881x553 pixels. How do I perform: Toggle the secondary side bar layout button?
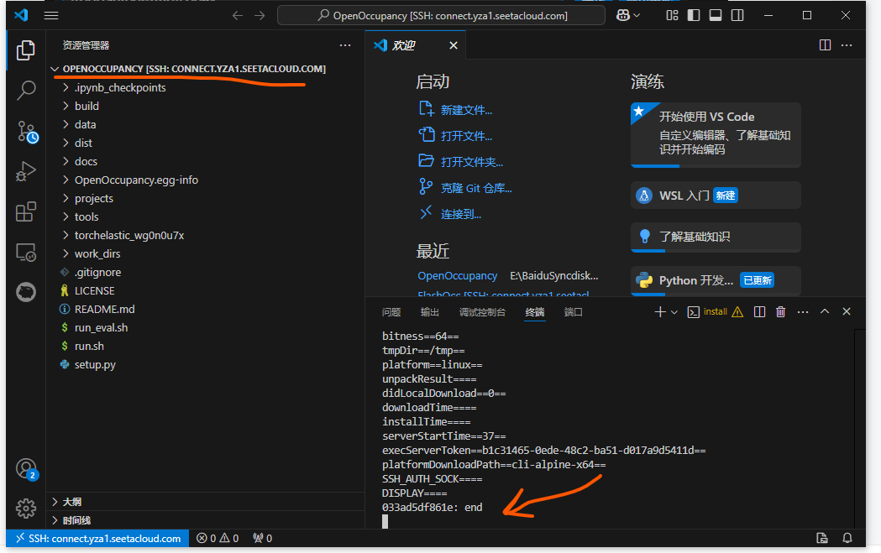[x=737, y=15]
